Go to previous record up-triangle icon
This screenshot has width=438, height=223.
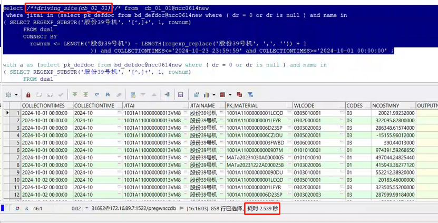(154, 95)
